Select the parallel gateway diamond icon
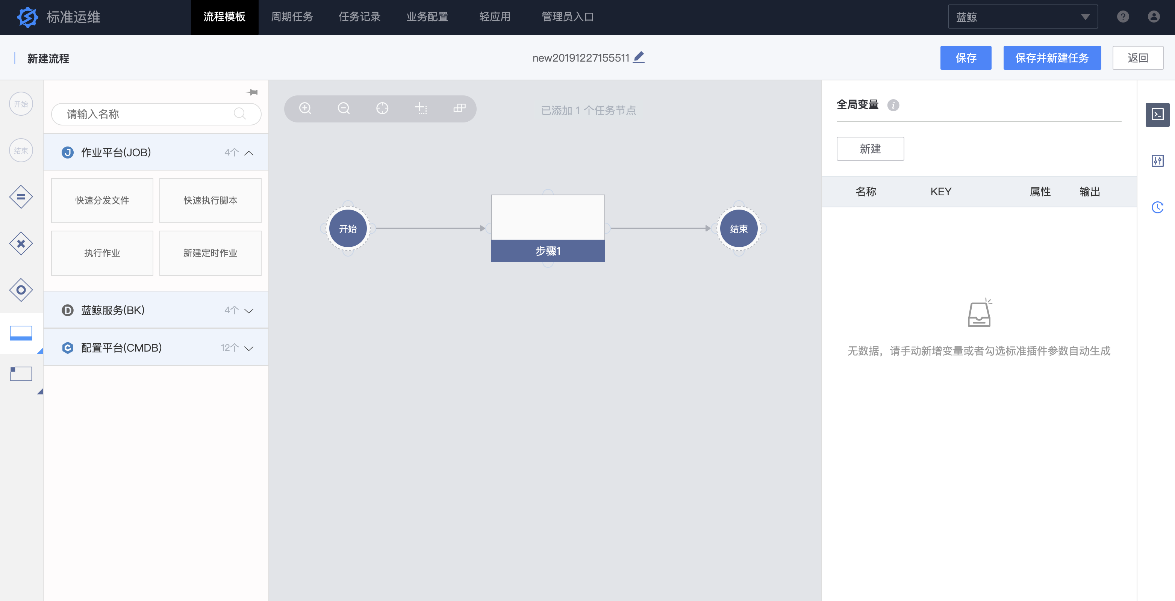 tap(21, 197)
